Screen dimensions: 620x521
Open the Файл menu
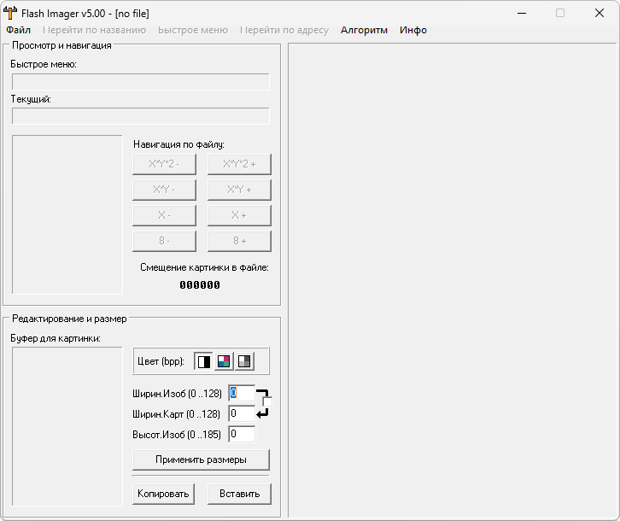(18, 30)
